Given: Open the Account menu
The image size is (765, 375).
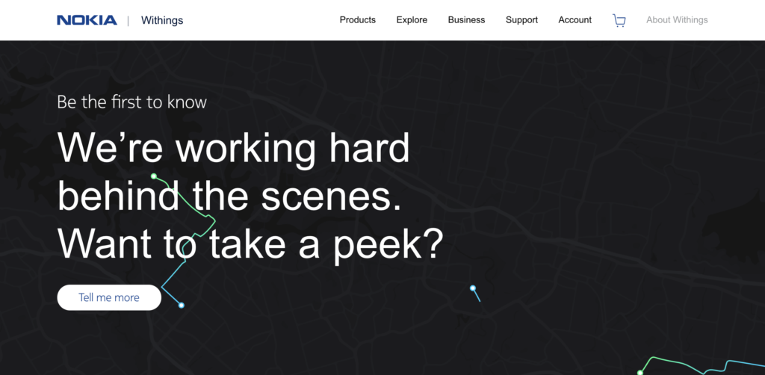Looking at the screenshot, I should (574, 20).
